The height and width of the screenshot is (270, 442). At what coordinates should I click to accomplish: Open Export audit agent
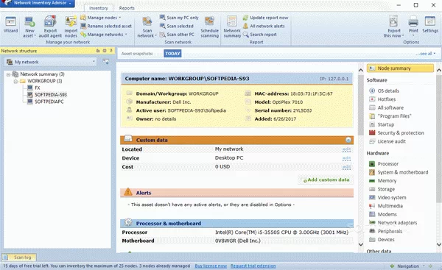tap(50, 26)
